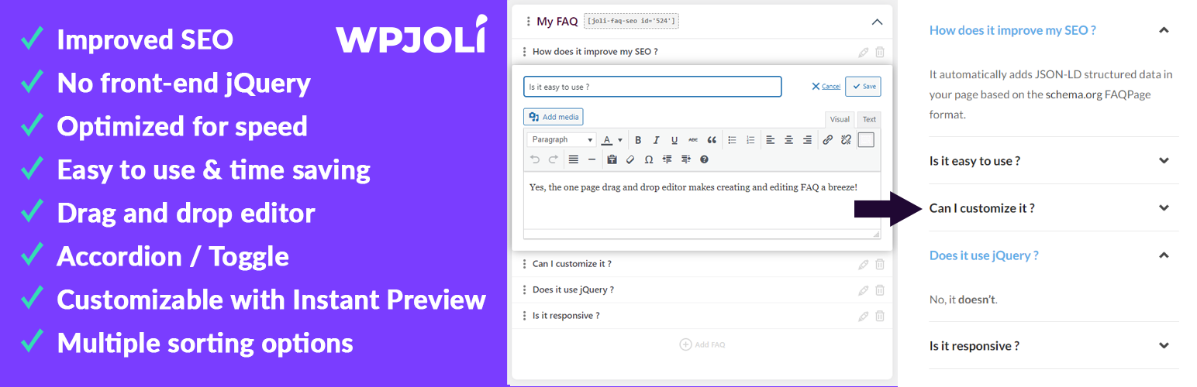Delete the 'Is it responsive' editor item
Viewport: 1197px width, 387px height.
coord(880,316)
